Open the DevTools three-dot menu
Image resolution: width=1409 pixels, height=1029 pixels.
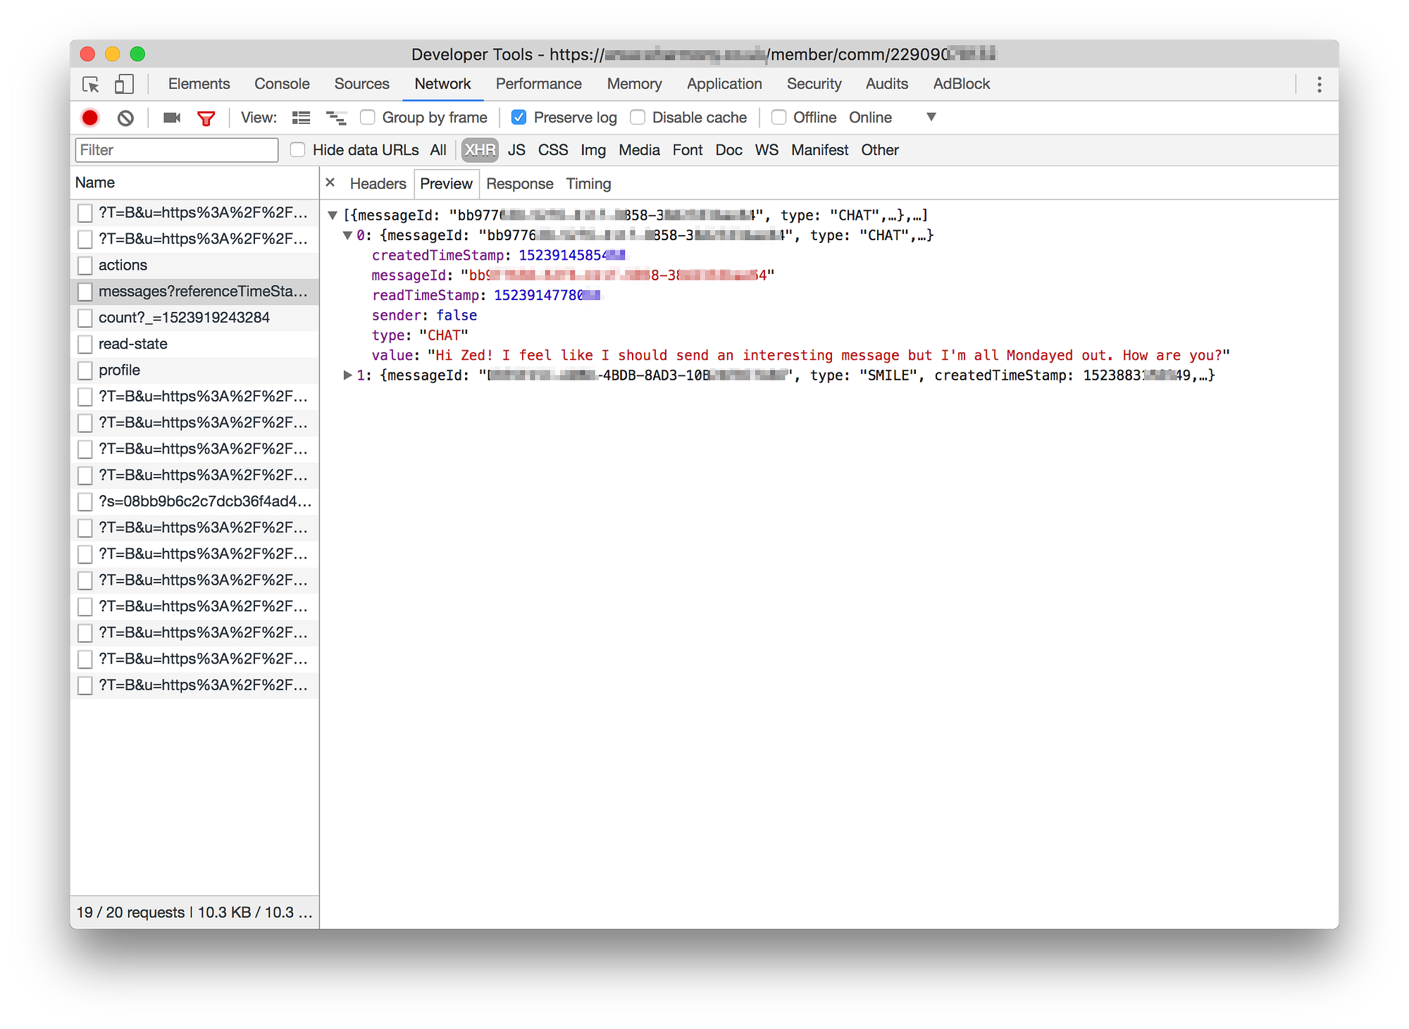pyautogui.click(x=1319, y=85)
